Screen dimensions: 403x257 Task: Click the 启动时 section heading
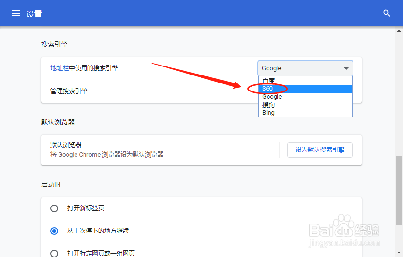pos(51,184)
